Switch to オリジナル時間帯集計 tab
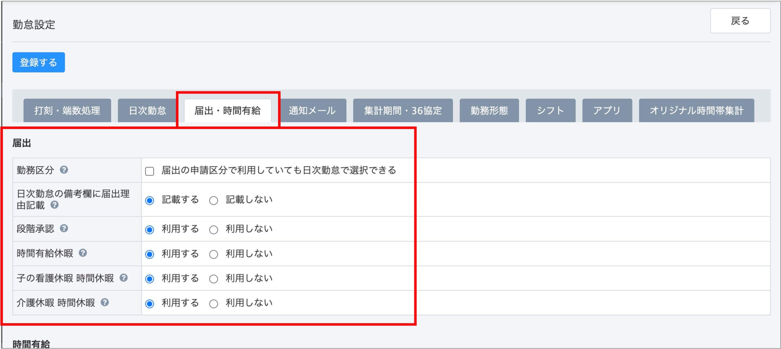781x349 pixels. [696, 111]
